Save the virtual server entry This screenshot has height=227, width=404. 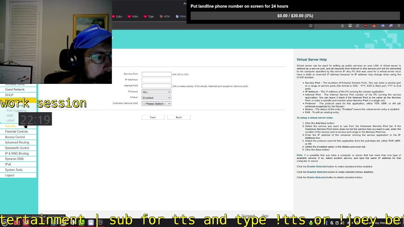click(153, 117)
